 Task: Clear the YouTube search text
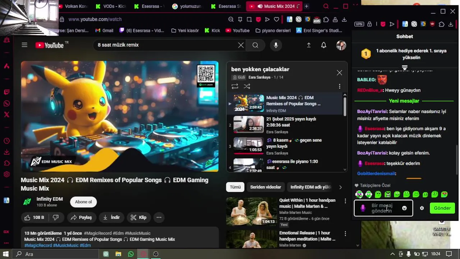click(241, 45)
